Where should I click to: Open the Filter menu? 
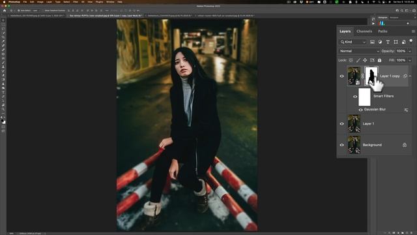pyautogui.click(x=76, y=2)
